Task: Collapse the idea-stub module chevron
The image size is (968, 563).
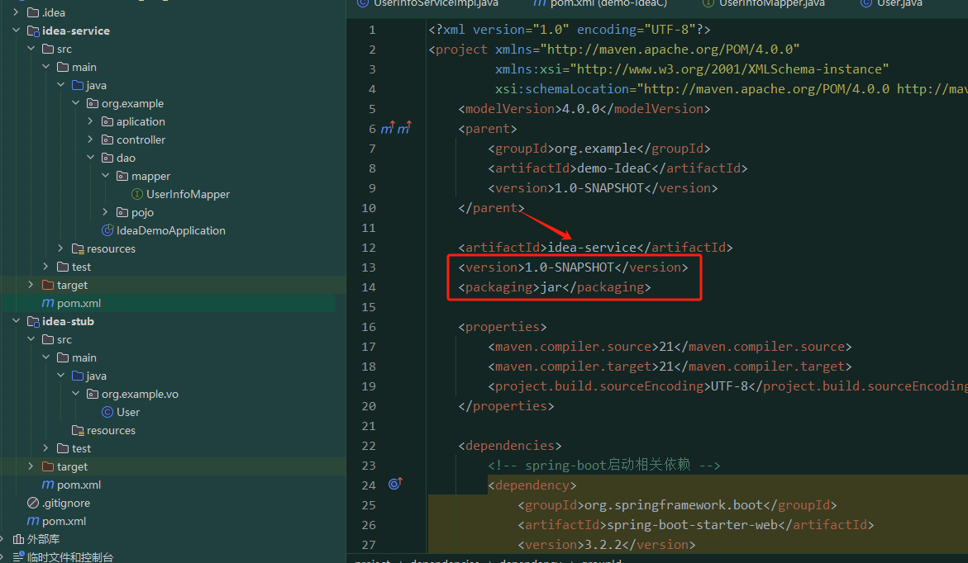Action: [x=16, y=321]
